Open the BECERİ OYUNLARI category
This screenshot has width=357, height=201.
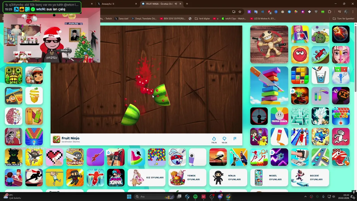coord(310,178)
